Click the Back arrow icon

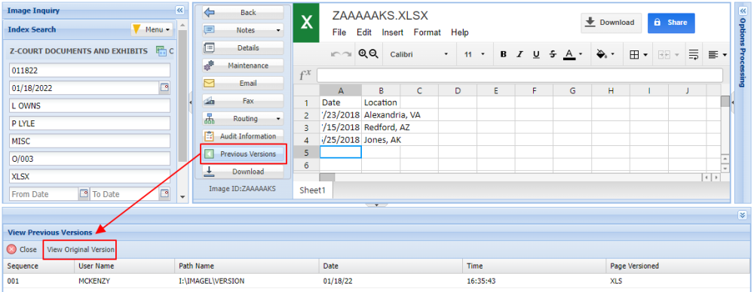click(209, 13)
